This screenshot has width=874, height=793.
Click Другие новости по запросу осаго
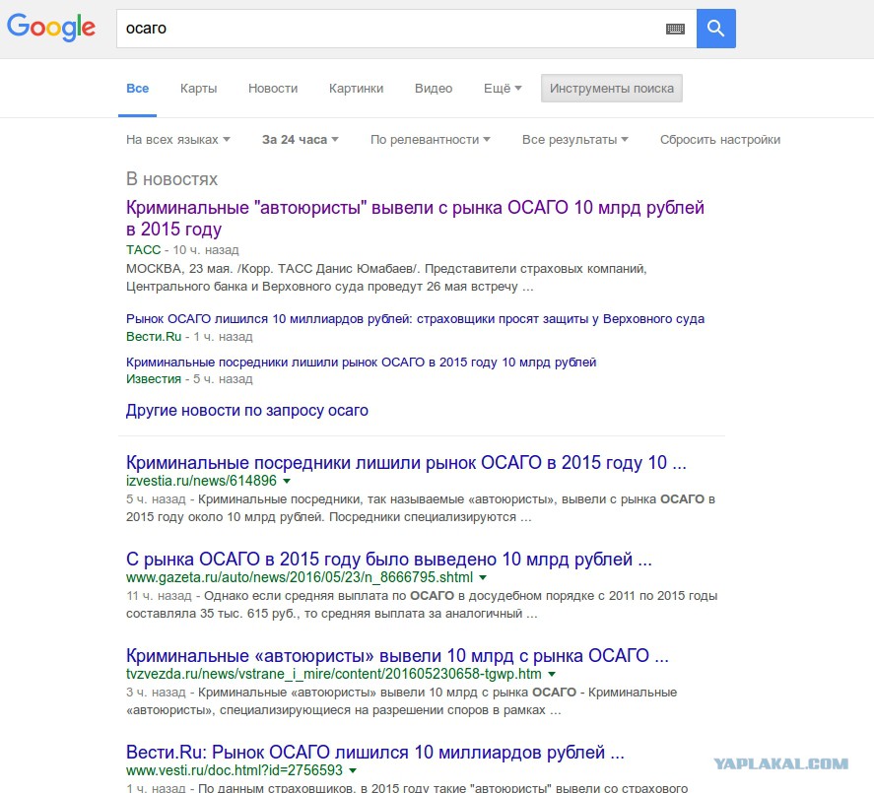[x=247, y=410]
